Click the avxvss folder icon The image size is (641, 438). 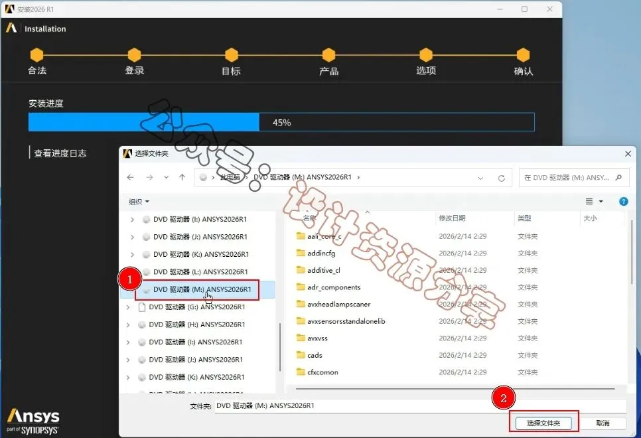coord(301,338)
